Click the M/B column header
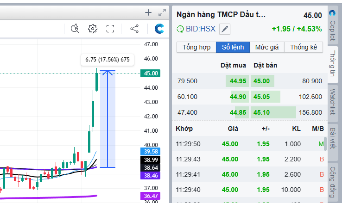Image resolution: width=342 pixels, height=203 pixels. coord(318,129)
